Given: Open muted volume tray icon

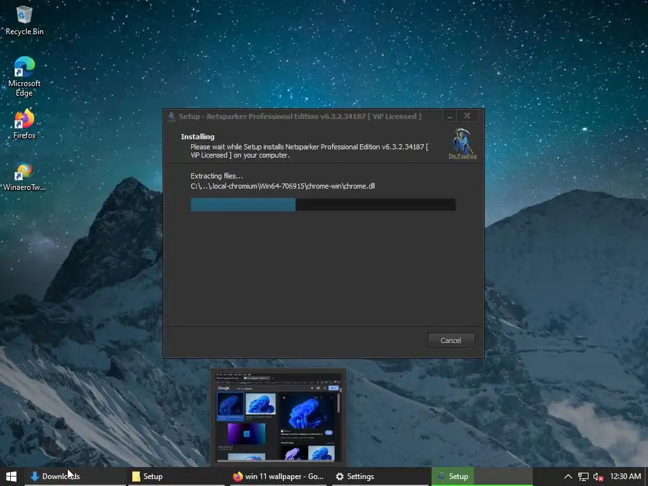Looking at the screenshot, I should pyautogui.click(x=598, y=477).
